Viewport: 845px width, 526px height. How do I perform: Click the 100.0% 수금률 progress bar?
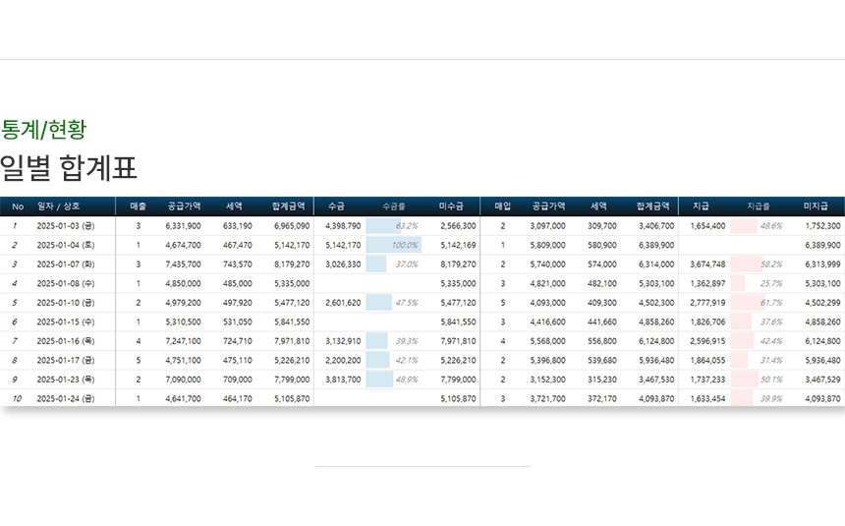[x=394, y=245]
